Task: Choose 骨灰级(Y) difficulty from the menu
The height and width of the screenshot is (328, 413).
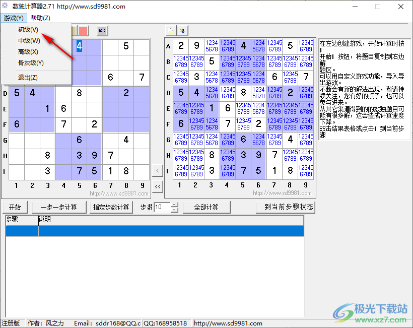Action: click(31, 62)
